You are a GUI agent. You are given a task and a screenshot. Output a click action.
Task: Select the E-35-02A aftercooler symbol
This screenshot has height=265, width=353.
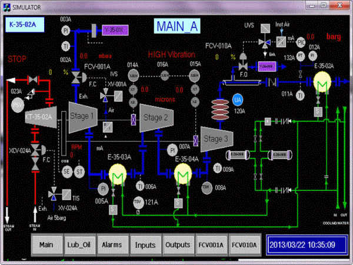(322, 82)
